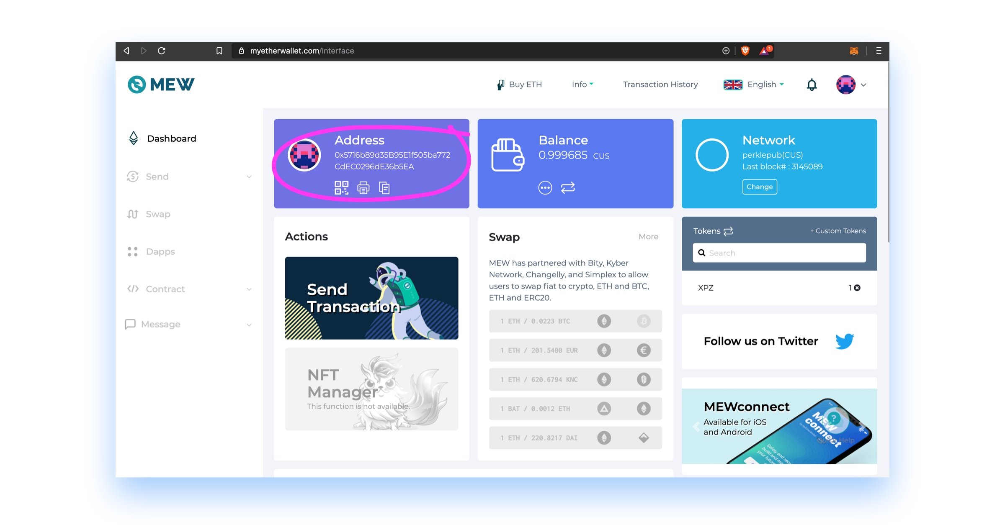Open the notifications bell

[812, 84]
